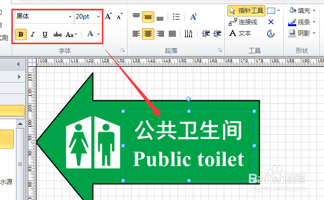Click the text direction icon

(188, 33)
